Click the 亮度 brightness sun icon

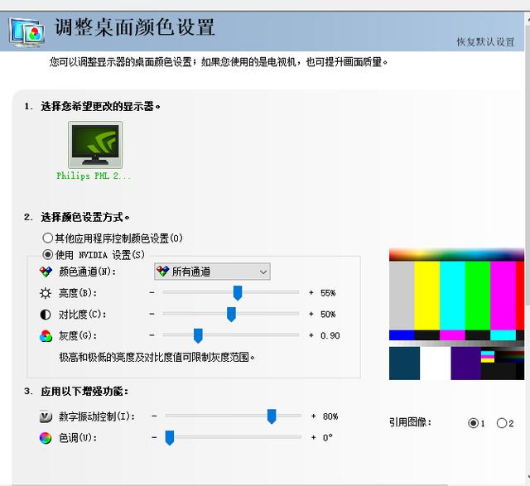46,293
